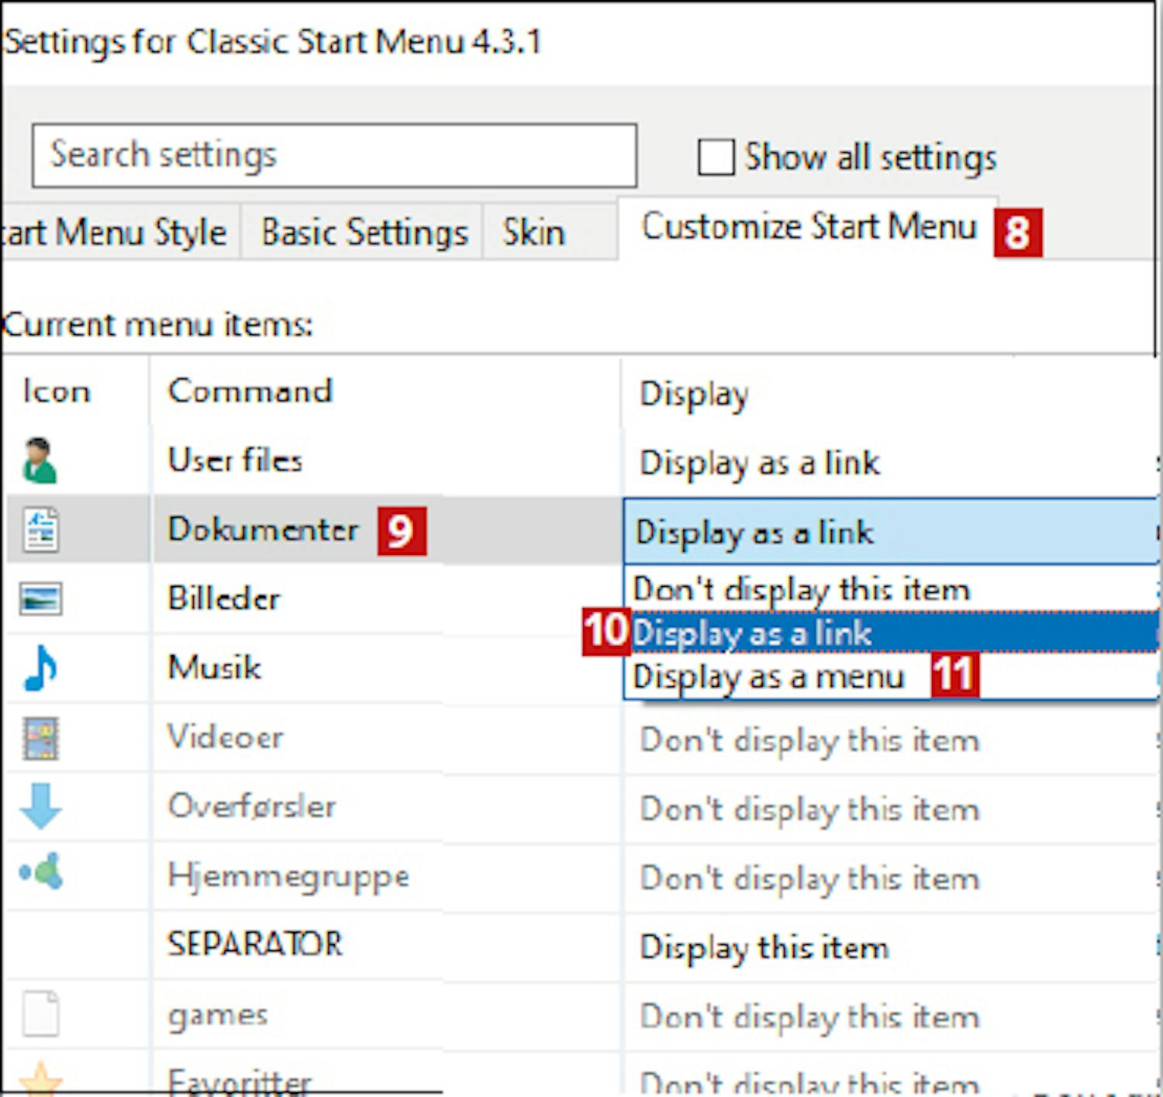Switch to the Basic Settings tab
Screen dimensions: 1163x1097
point(364,232)
